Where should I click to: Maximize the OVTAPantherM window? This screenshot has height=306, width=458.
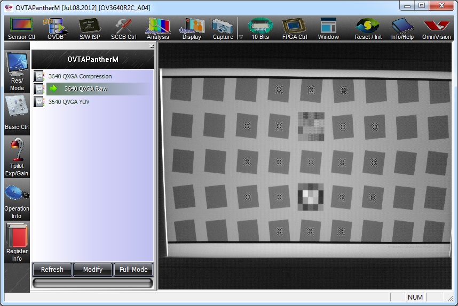click(x=422, y=5)
